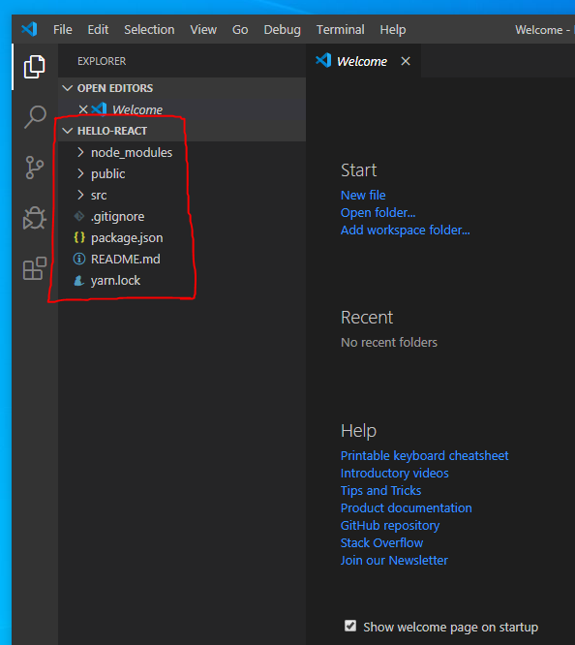Collapse the HELLO-REACT folder section
This screenshot has height=645, width=575.
tap(67, 131)
